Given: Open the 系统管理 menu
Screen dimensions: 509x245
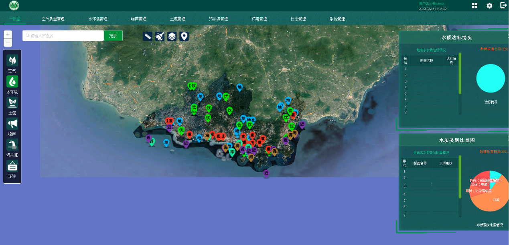Looking at the screenshot, I should [x=337, y=19].
